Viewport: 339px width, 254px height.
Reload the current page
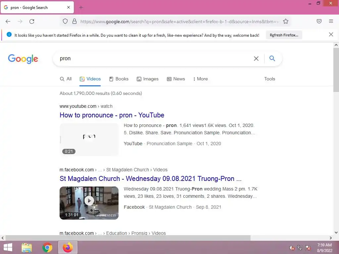coord(32,21)
